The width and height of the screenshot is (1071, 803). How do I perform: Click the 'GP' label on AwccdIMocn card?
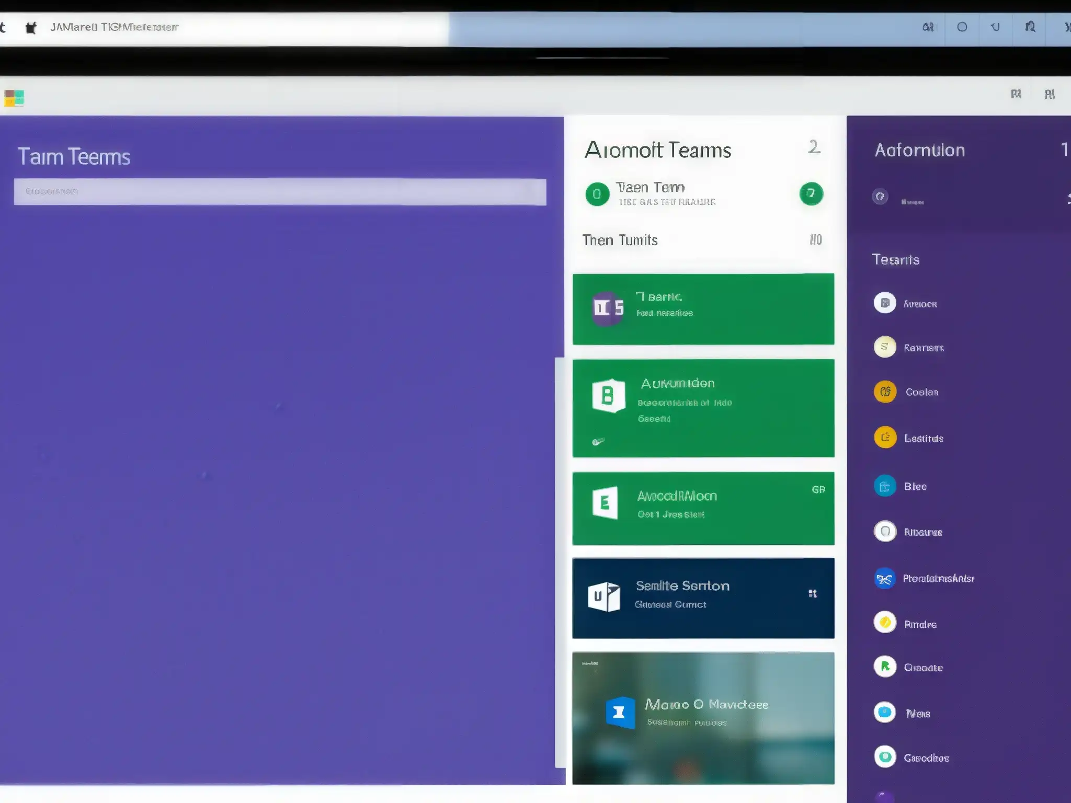click(x=818, y=490)
